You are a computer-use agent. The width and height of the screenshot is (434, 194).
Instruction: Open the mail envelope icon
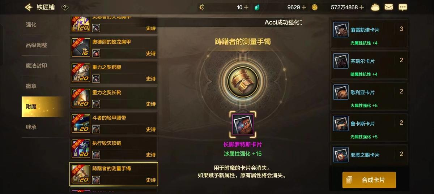coord(389,7)
